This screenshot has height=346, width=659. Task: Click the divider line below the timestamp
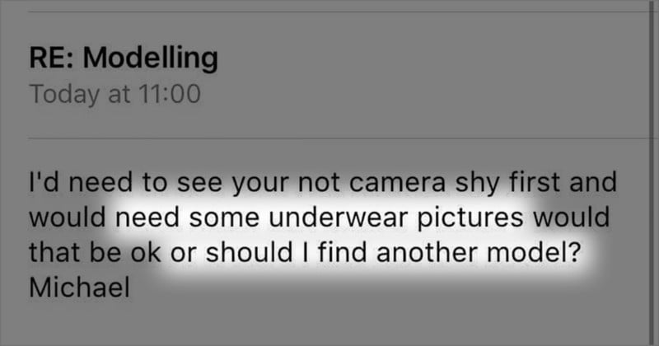(344, 138)
